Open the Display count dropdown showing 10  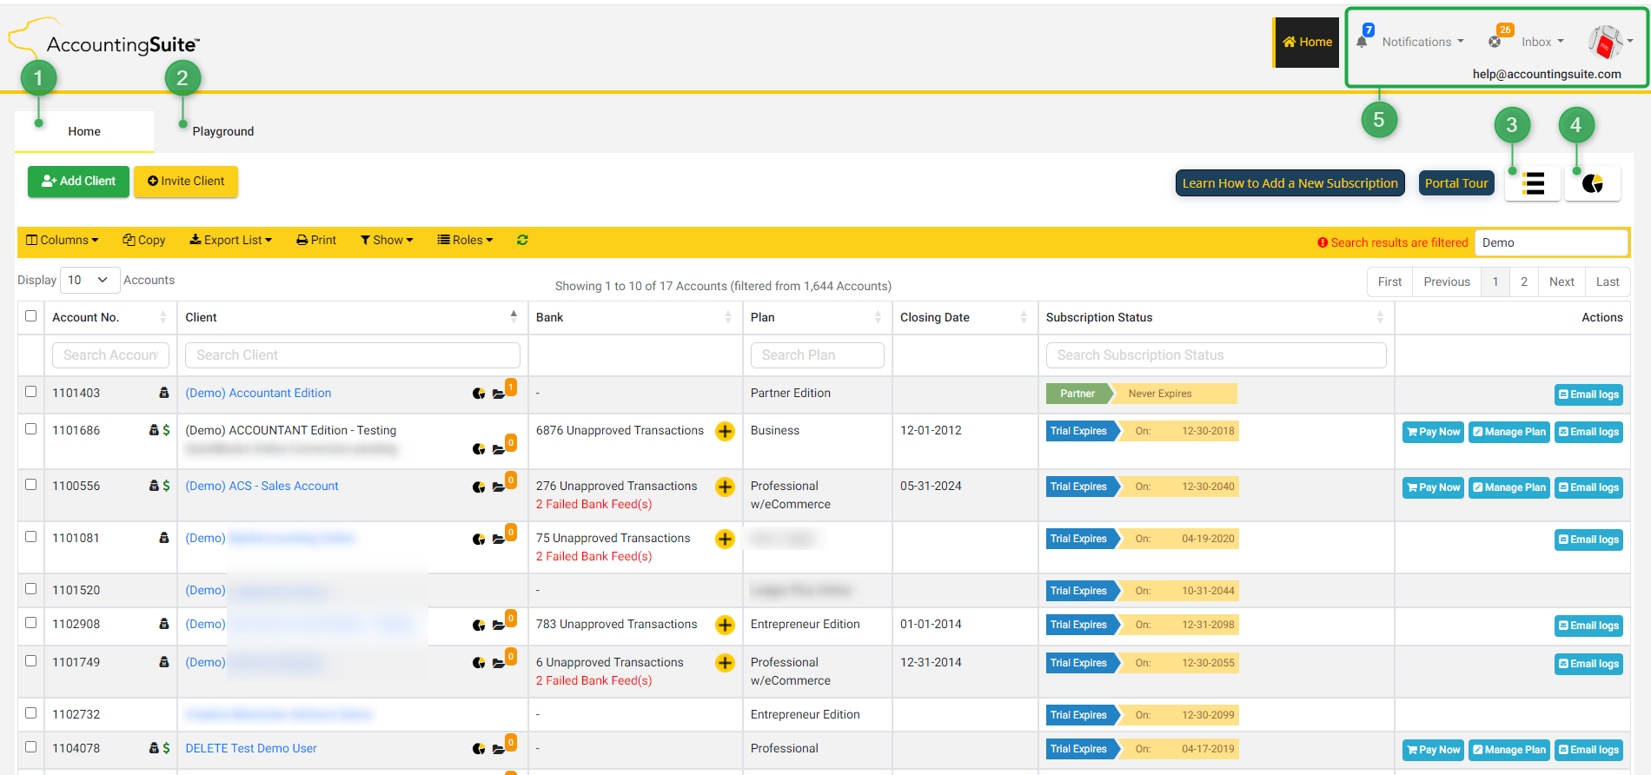click(90, 280)
